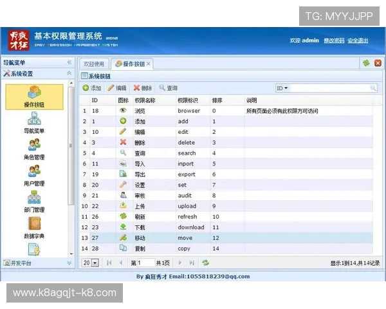
Task: Go to last page button
Action: [192, 263]
